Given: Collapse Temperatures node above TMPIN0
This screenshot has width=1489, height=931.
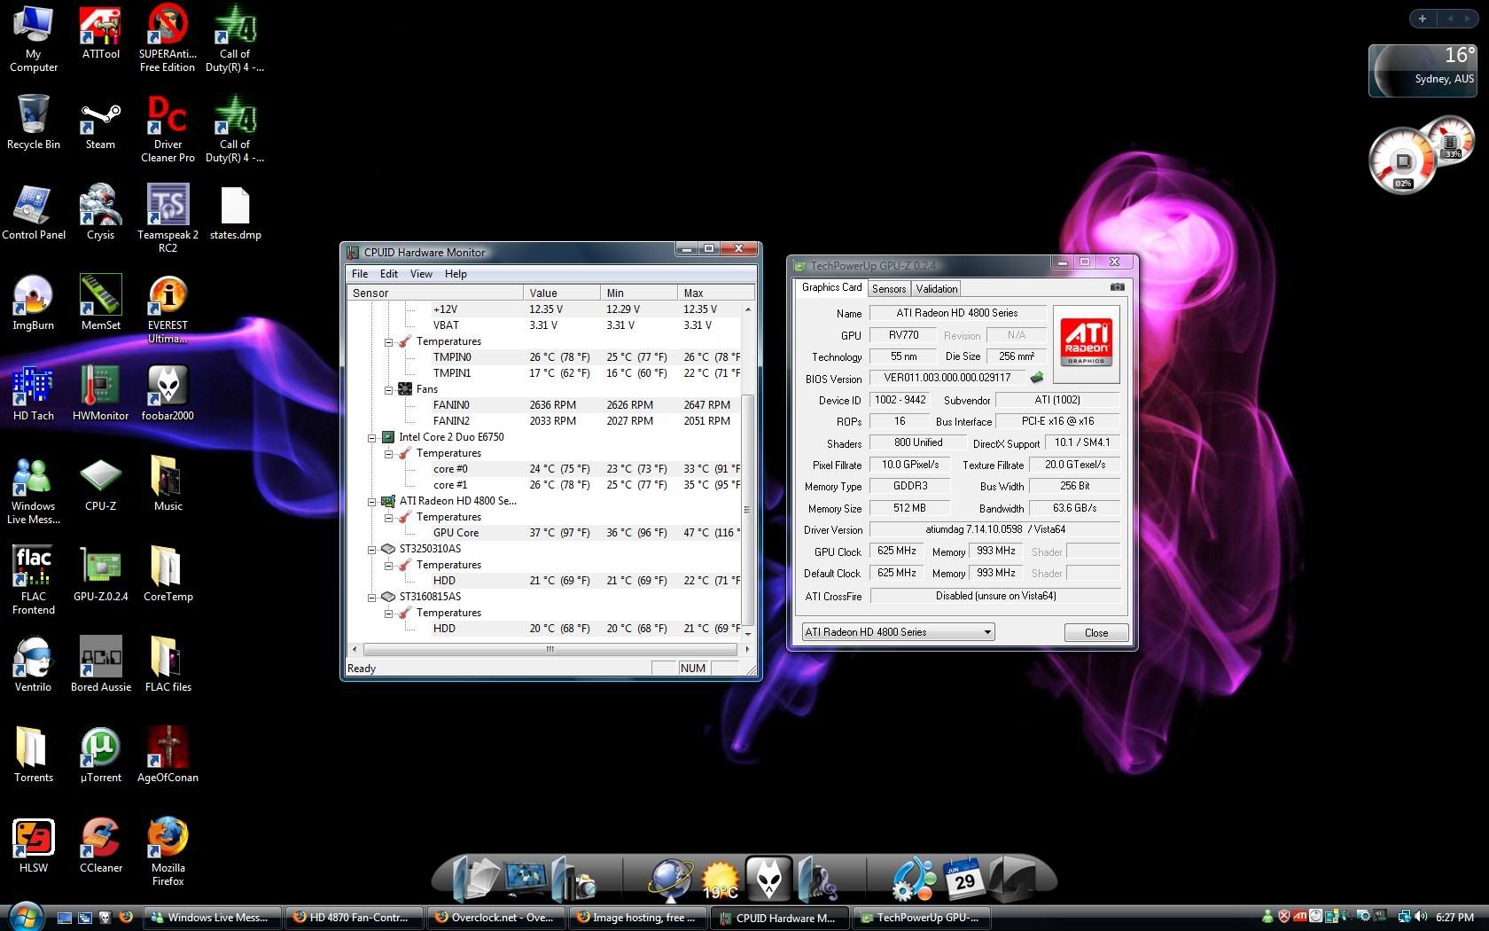Looking at the screenshot, I should pyautogui.click(x=388, y=341).
